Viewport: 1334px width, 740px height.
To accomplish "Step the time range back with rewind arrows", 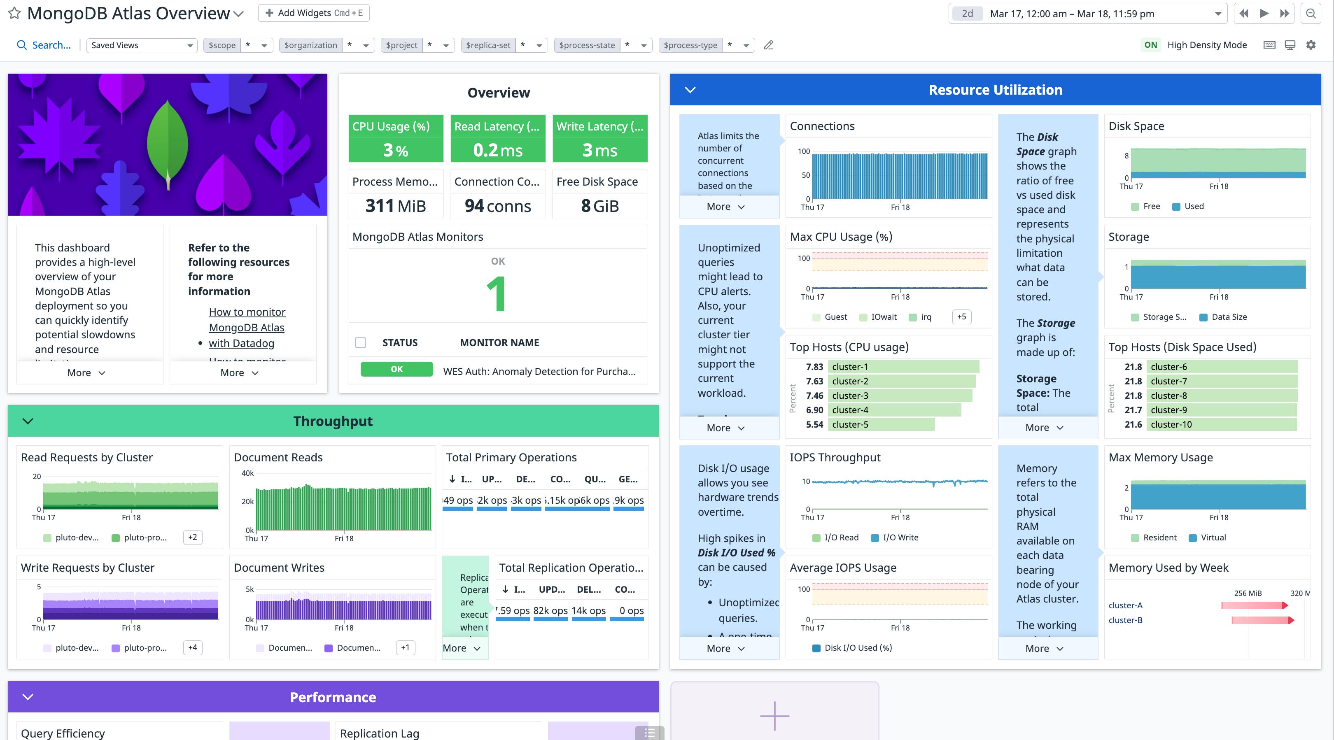I will point(1243,14).
